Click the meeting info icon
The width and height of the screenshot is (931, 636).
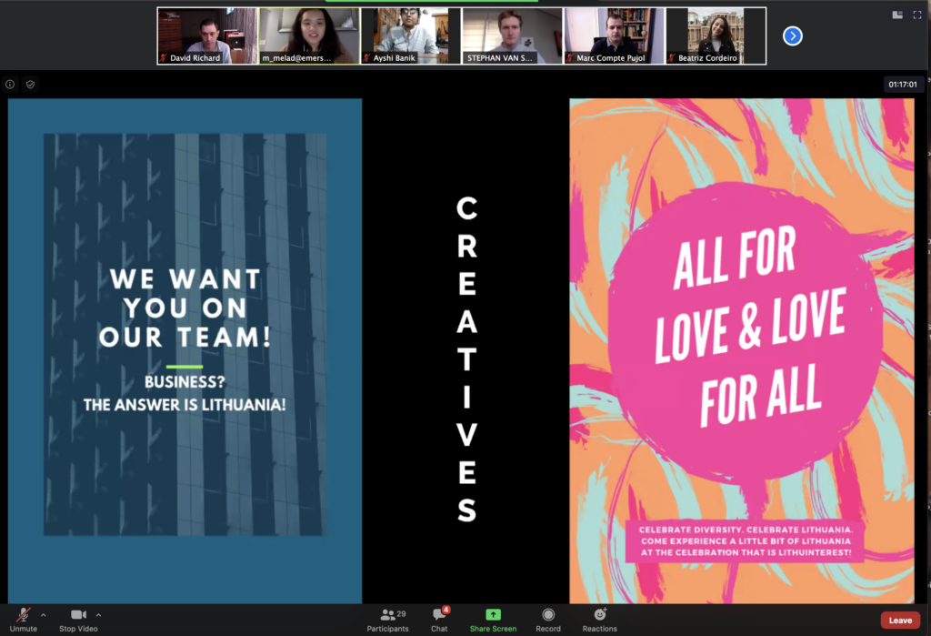11,85
